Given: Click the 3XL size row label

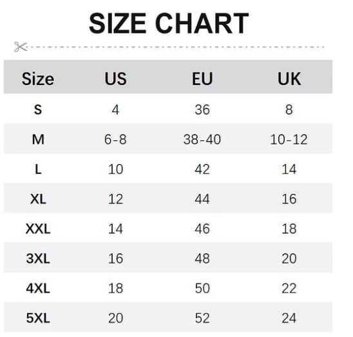Looking at the screenshot, I should point(38,258).
